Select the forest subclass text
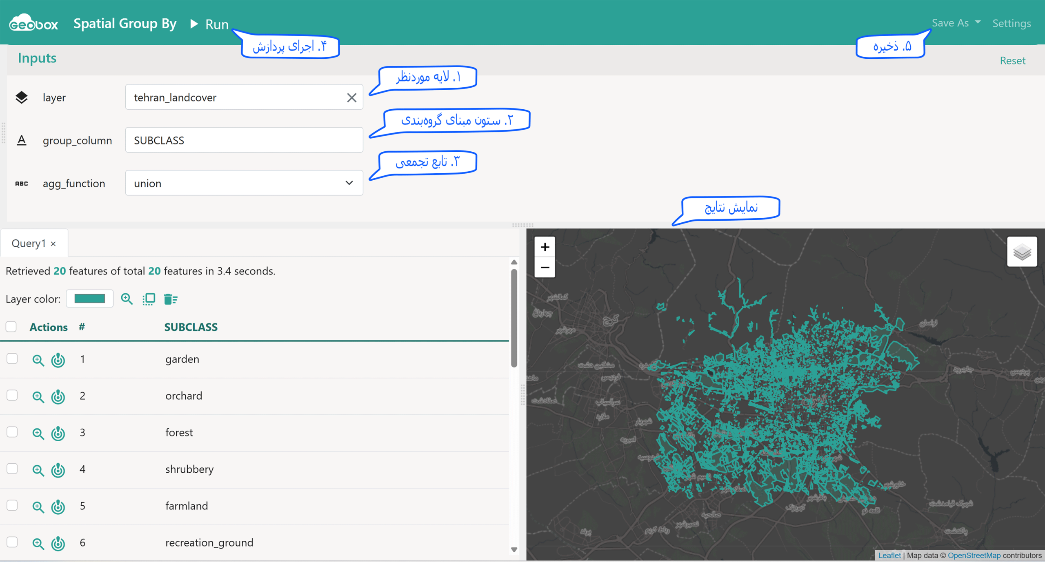 179,433
